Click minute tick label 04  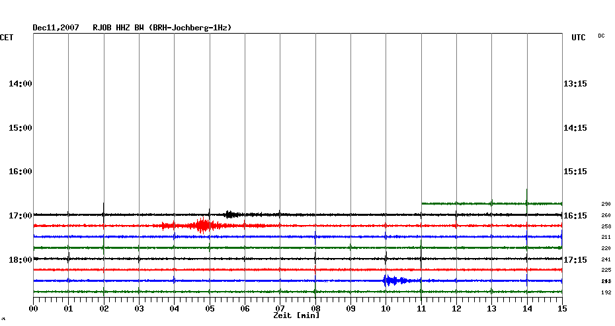click(x=174, y=308)
